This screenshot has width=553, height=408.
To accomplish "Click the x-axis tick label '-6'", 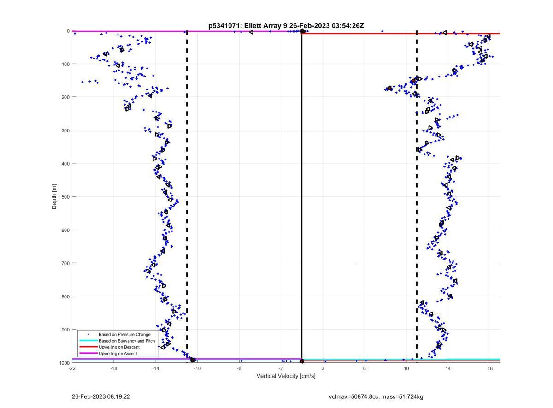I will pos(239,368).
